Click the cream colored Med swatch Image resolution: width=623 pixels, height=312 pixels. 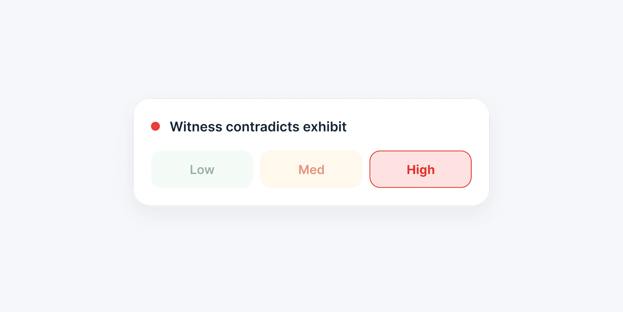[311, 169]
